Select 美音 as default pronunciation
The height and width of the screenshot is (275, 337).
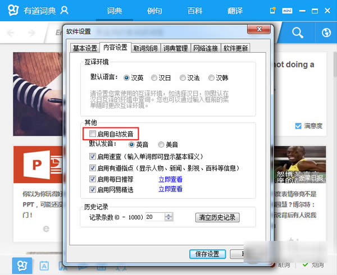pos(161,144)
